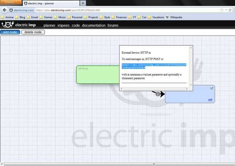
Task: Open the code page
Action: point(76,25)
